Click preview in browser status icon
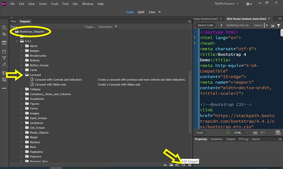The image size is (283, 169). click(278, 133)
